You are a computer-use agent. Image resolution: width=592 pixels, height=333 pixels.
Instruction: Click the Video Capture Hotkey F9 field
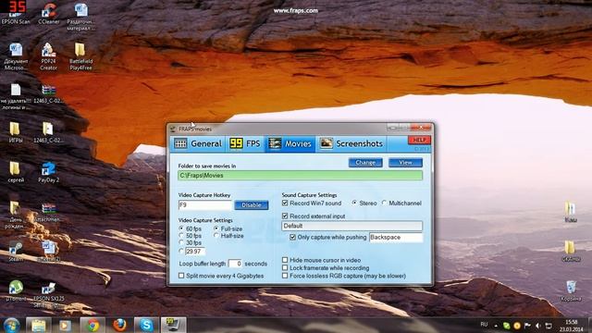click(204, 205)
